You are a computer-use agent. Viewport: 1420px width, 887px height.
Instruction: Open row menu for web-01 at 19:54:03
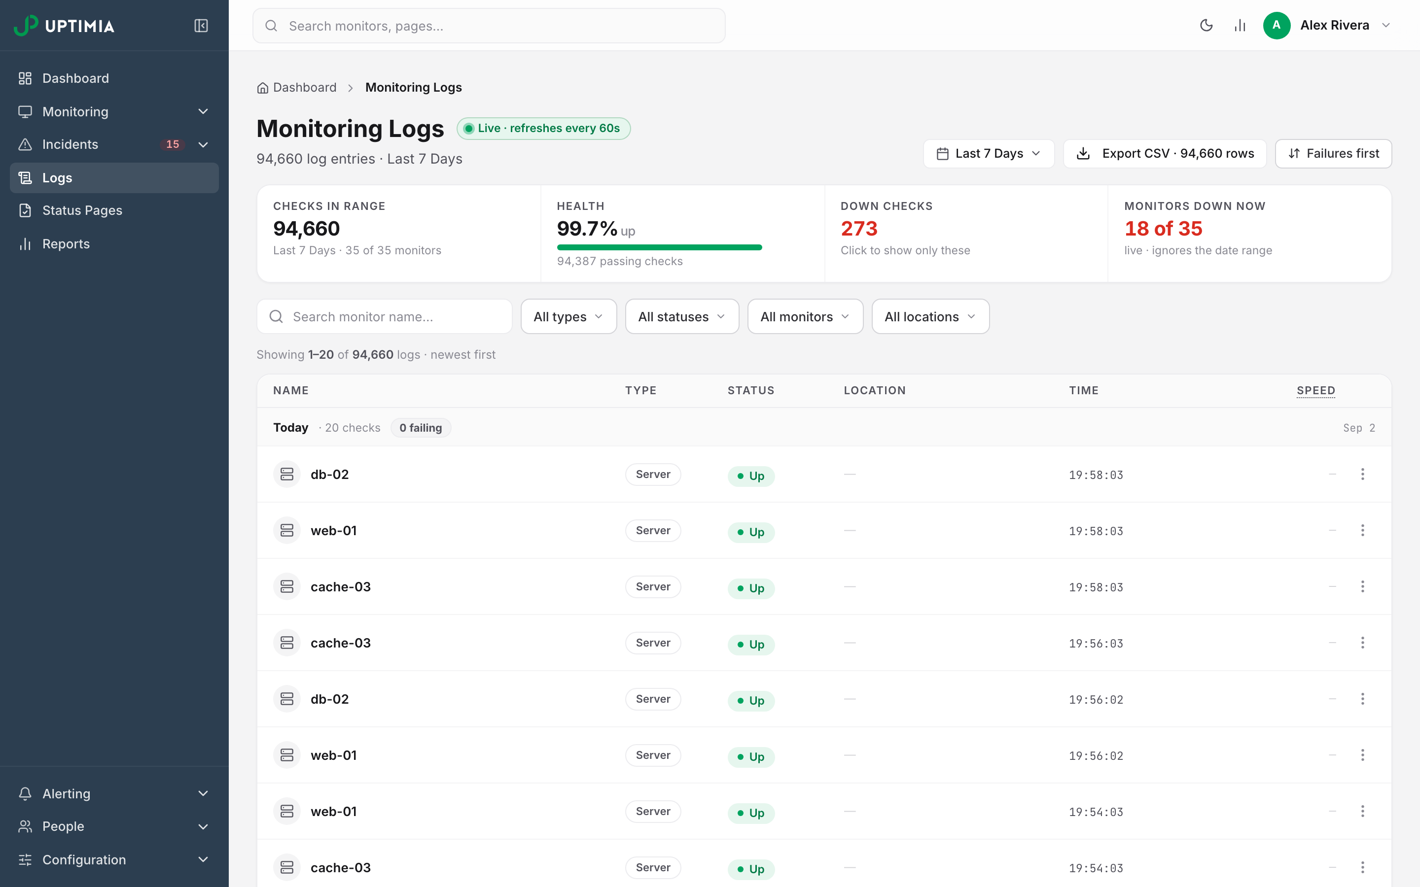tap(1362, 811)
